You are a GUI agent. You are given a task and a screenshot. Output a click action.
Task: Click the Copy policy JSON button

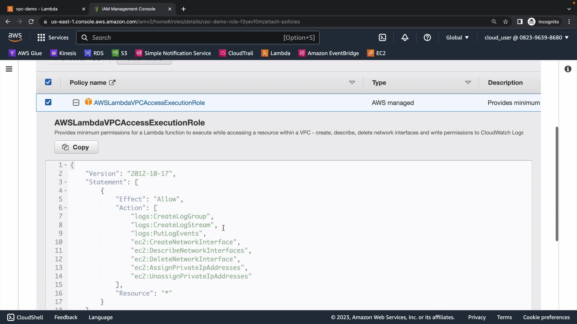76,147
